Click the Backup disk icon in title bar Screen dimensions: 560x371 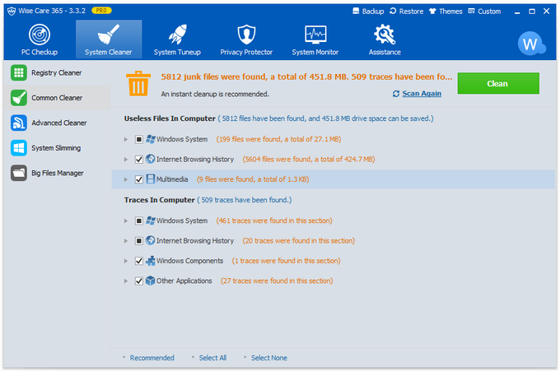[356, 11]
